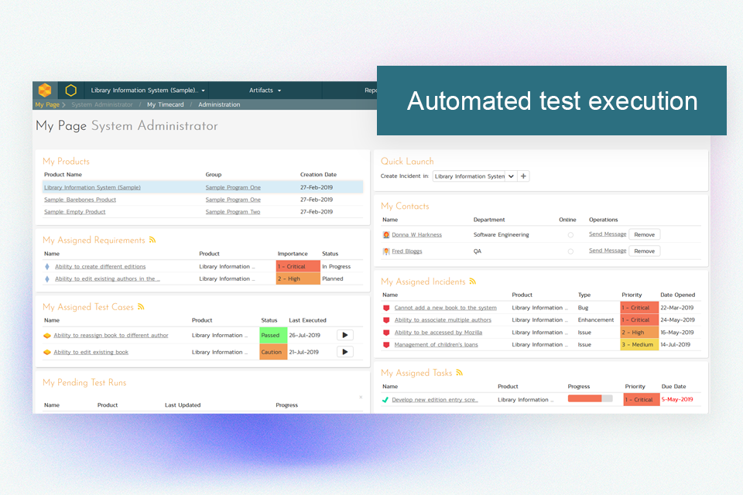Click '2 - High' importance cell in requirements
The width and height of the screenshot is (743, 495).
(x=298, y=279)
